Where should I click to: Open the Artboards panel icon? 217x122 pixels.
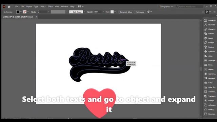click(206, 105)
